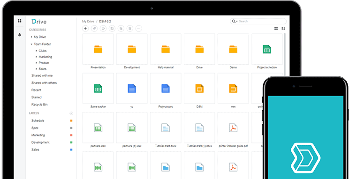The image size is (349, 179).
Task: Click the trash delete toolbar icon
Action: (x=130, y=29)
